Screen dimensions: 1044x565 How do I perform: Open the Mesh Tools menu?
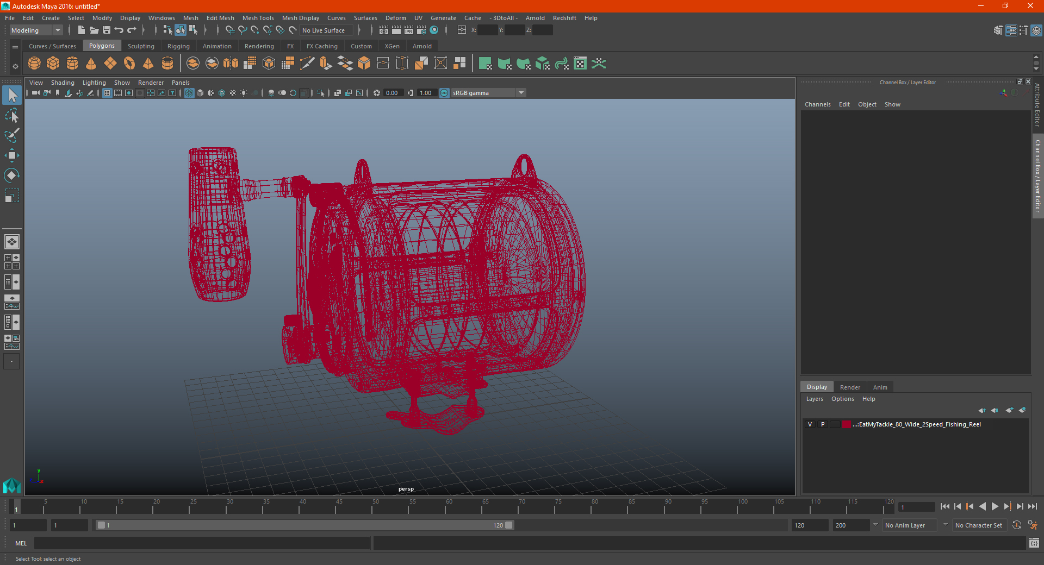(x=258, y=18)
